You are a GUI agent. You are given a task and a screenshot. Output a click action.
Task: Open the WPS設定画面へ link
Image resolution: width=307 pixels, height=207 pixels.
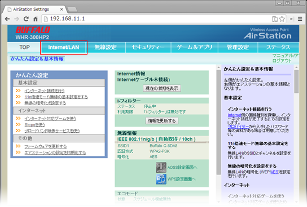(x=182, y=179)
